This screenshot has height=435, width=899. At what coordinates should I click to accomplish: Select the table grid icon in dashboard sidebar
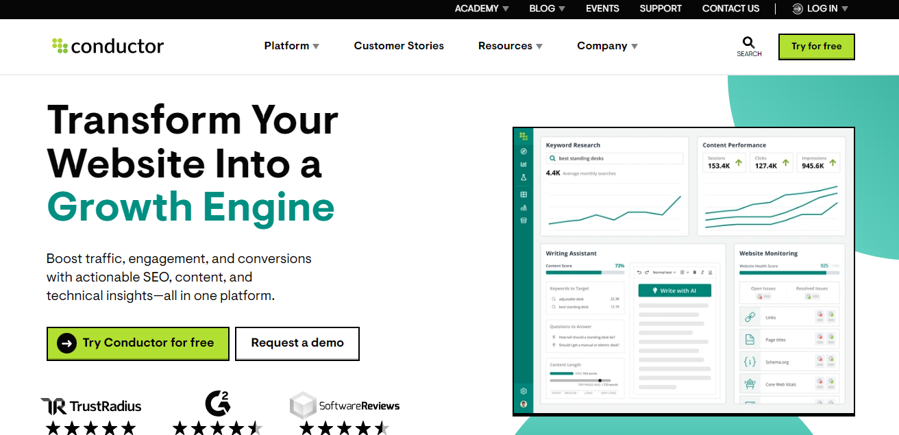pyautogui.click(x=524, y=195)
